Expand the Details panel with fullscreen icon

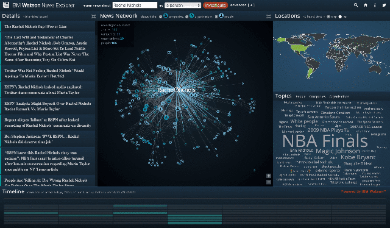pos(93,16)
